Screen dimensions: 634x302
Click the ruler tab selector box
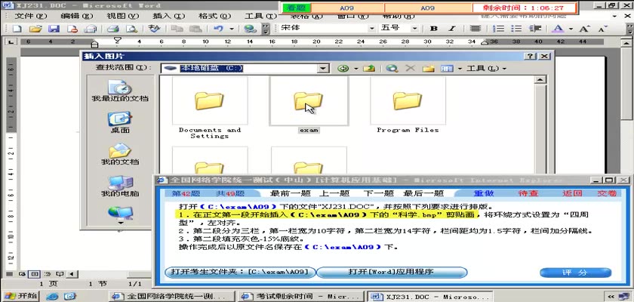pyautogui.click(x=10, y=42)
